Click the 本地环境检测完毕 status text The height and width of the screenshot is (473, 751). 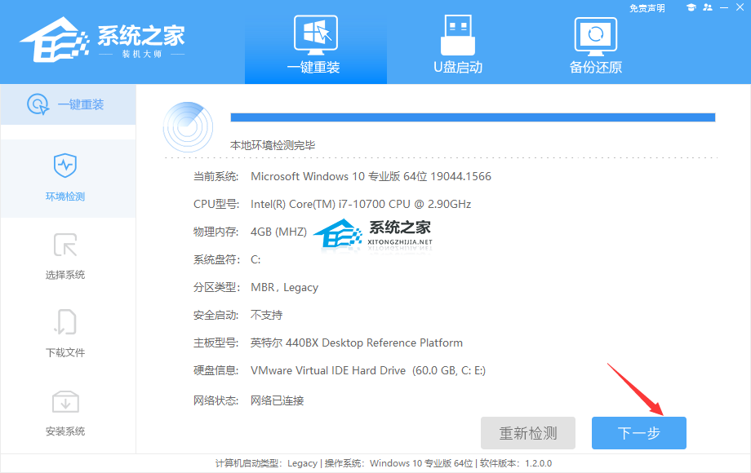(273, 145)
